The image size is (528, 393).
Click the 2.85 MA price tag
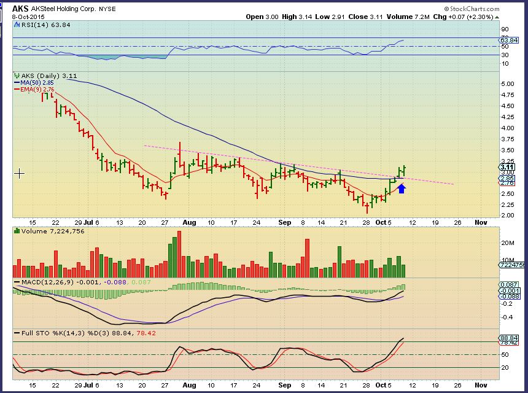507,179
